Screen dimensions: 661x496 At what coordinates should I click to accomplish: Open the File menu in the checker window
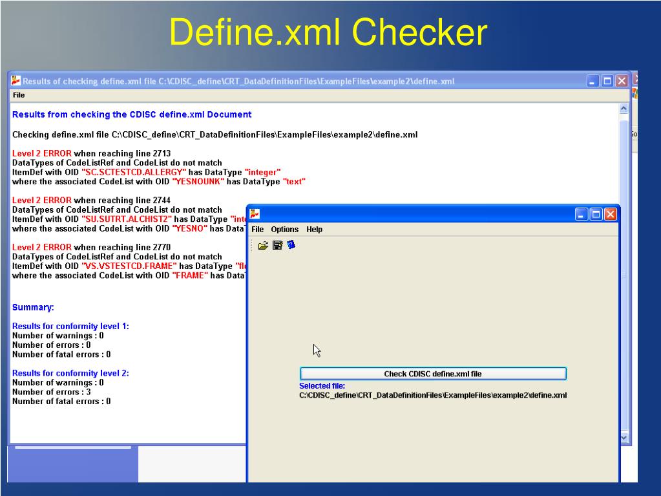click(x=257, y=230)
